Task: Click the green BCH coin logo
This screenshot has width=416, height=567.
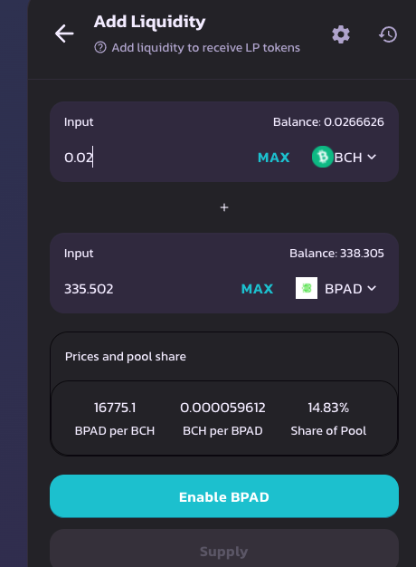Action: [323, 157]
